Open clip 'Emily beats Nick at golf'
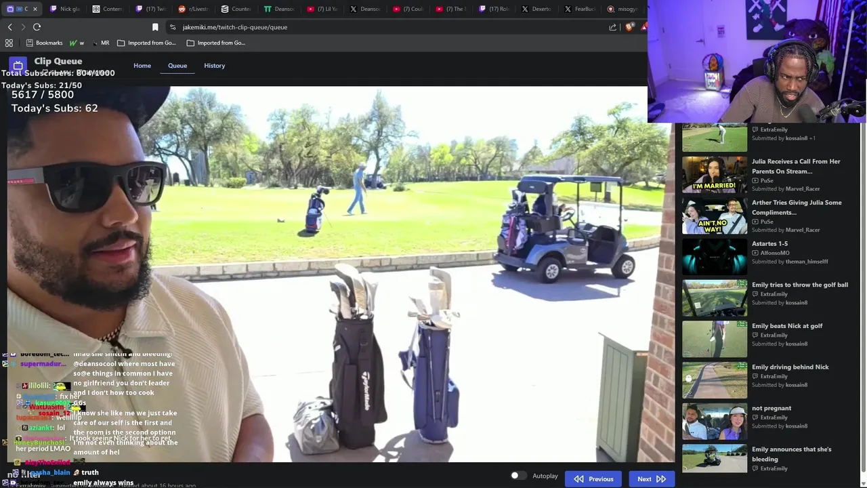 (787, 326)
